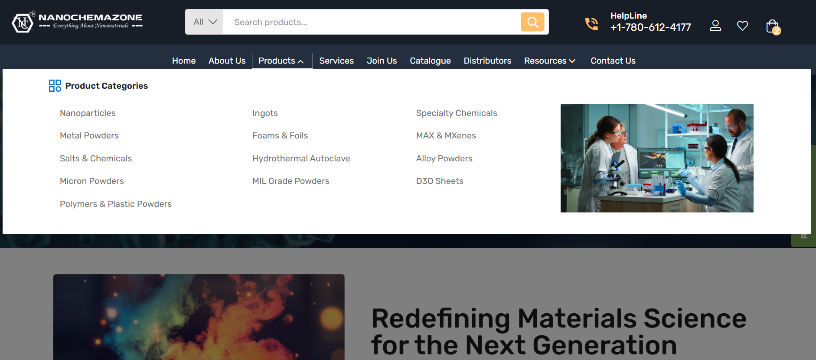The height and width of the screenshot is (360, 816).
Task: Go to the Home page
Action: 184,61
